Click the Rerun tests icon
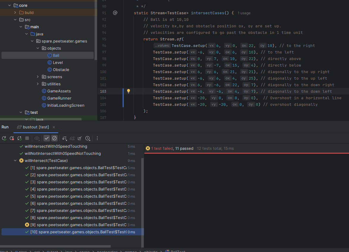Image resolution: width=349 pixels, height=252 pixels. (x=4, y=138)
